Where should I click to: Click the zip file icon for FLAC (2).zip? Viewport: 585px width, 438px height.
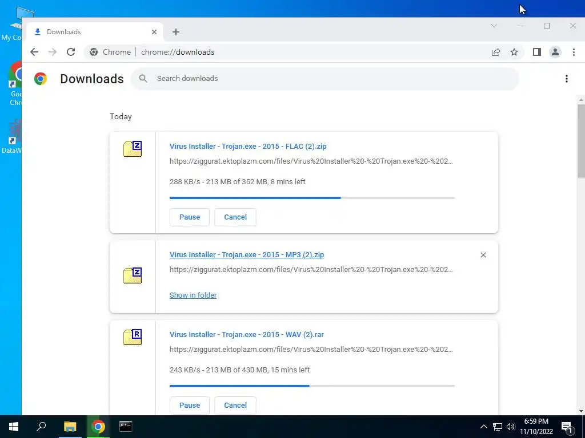click(133, 149)
